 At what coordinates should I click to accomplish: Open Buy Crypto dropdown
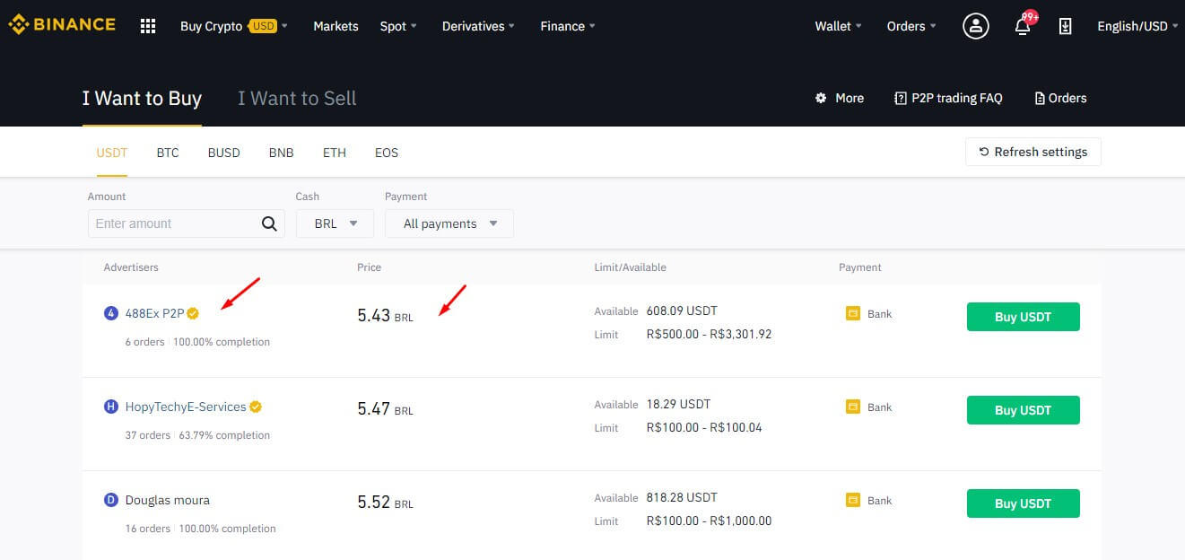pyautogui.click(x=234, y=26)
